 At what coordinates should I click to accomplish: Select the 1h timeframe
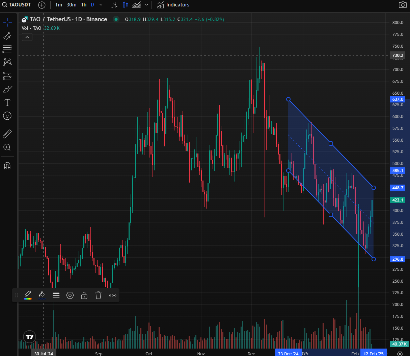point(84,5)
